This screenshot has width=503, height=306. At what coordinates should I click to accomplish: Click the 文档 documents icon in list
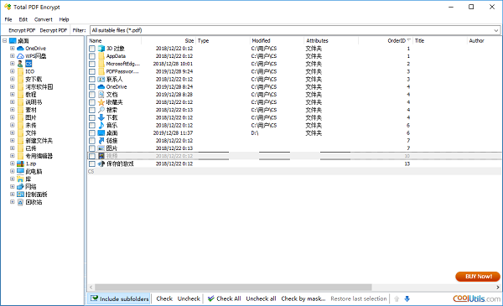click(x=101, y=95)
